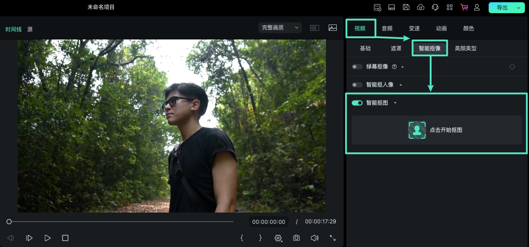Click the current timecode 00:00:00:00 field
529x247 pixels.
click(x=268, y=222)
